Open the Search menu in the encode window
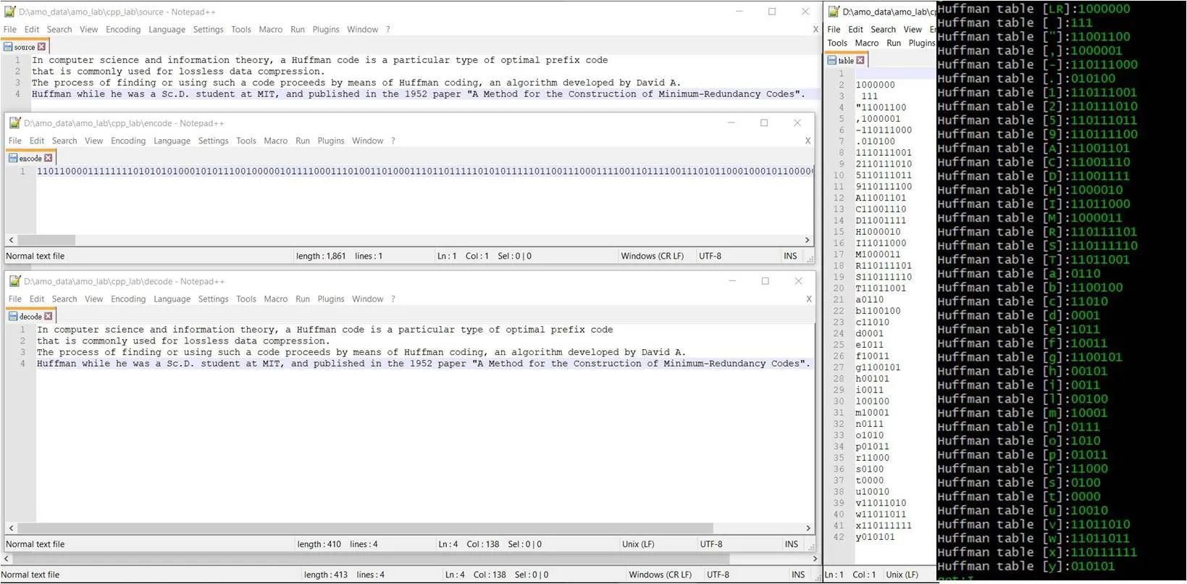 [x=64, y=141]
